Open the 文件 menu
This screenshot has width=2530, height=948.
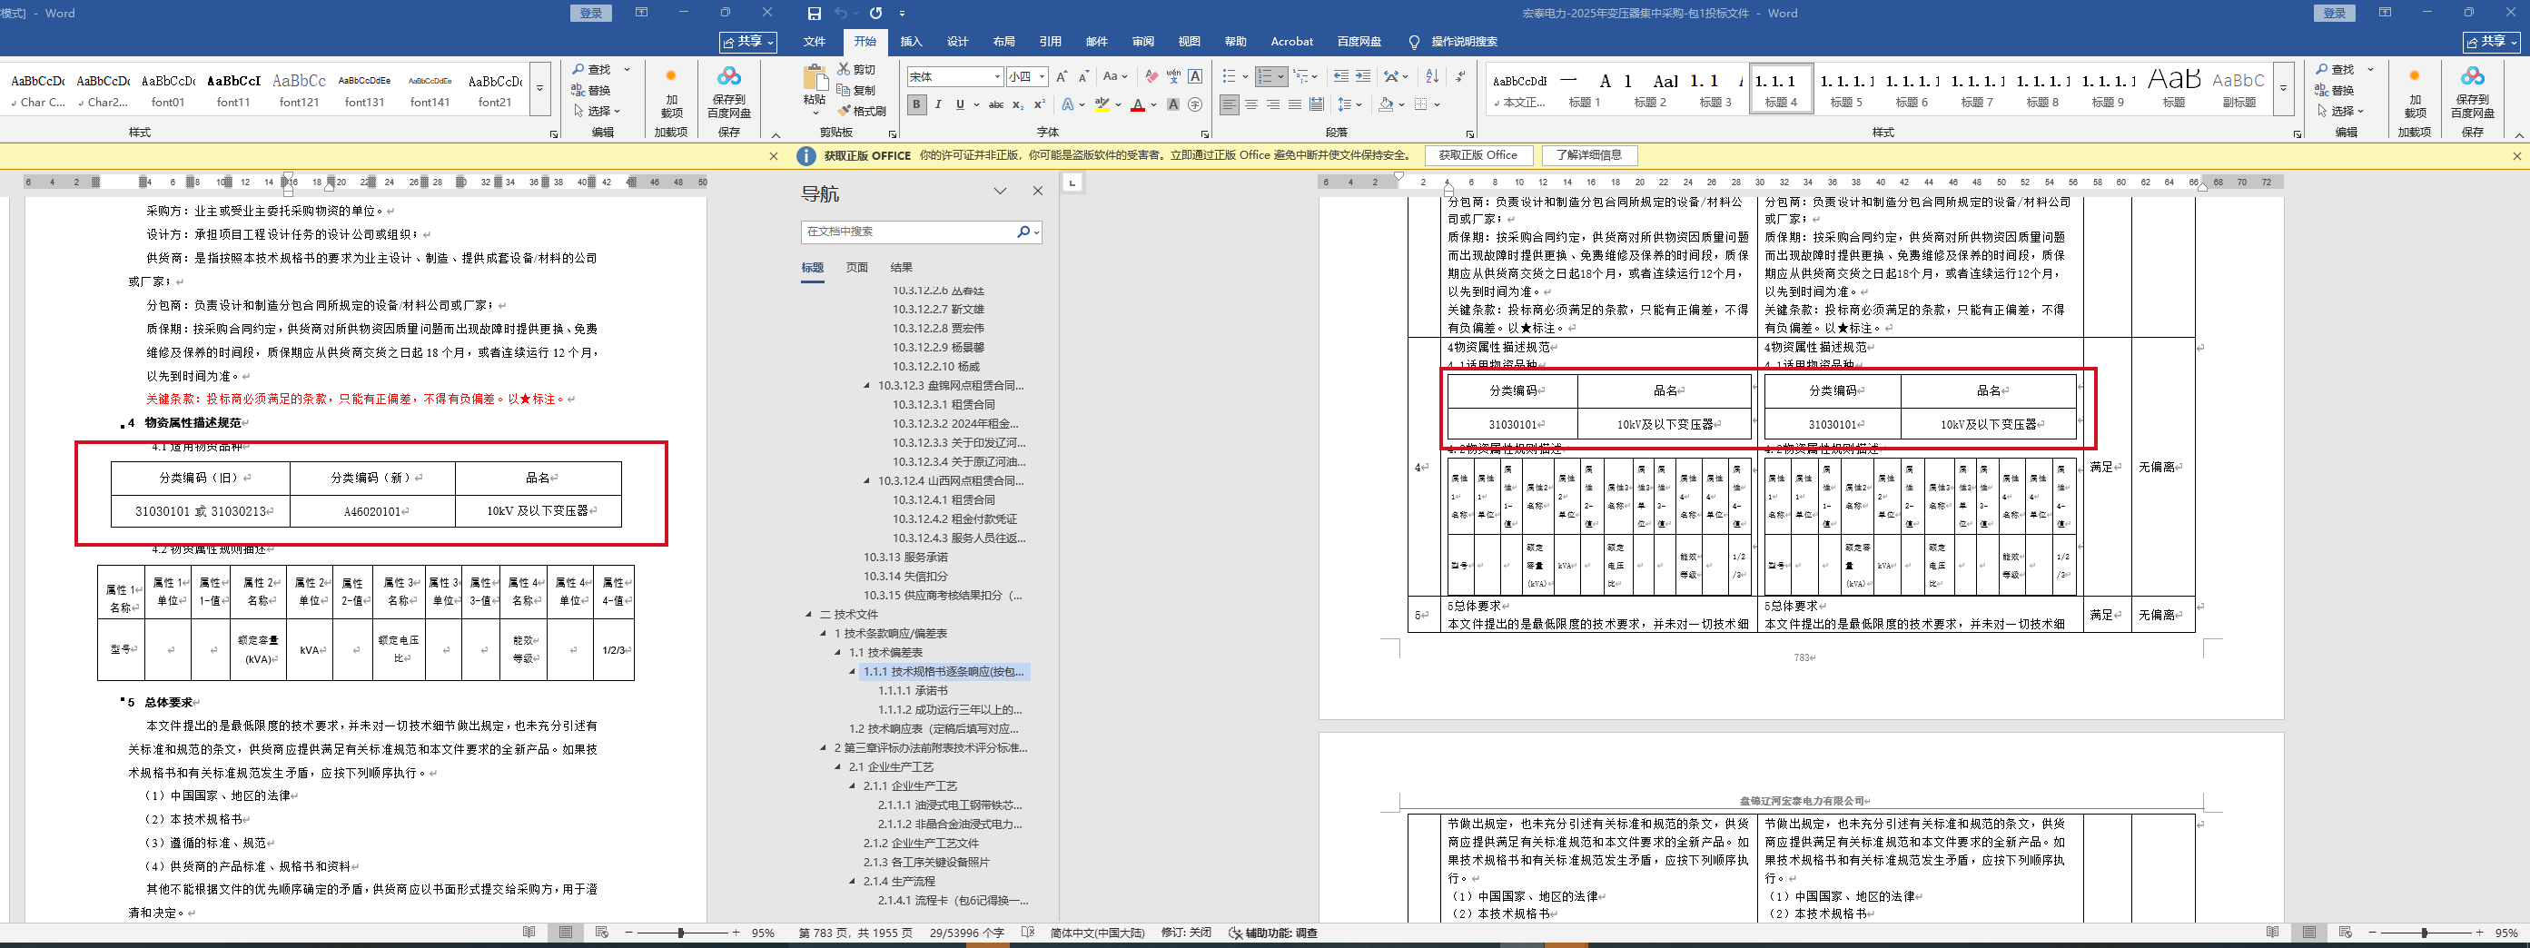(x=815, y=41)
